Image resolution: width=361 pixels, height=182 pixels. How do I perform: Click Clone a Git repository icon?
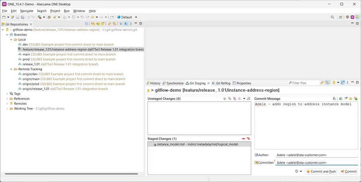pyautogui.click(x=98, y=24)
